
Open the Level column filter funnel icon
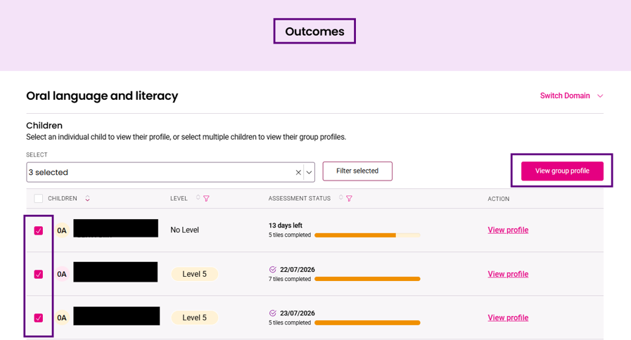[206, 199]
